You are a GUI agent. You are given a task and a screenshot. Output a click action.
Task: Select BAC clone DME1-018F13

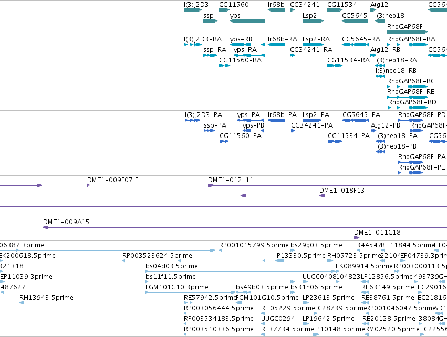383,196
